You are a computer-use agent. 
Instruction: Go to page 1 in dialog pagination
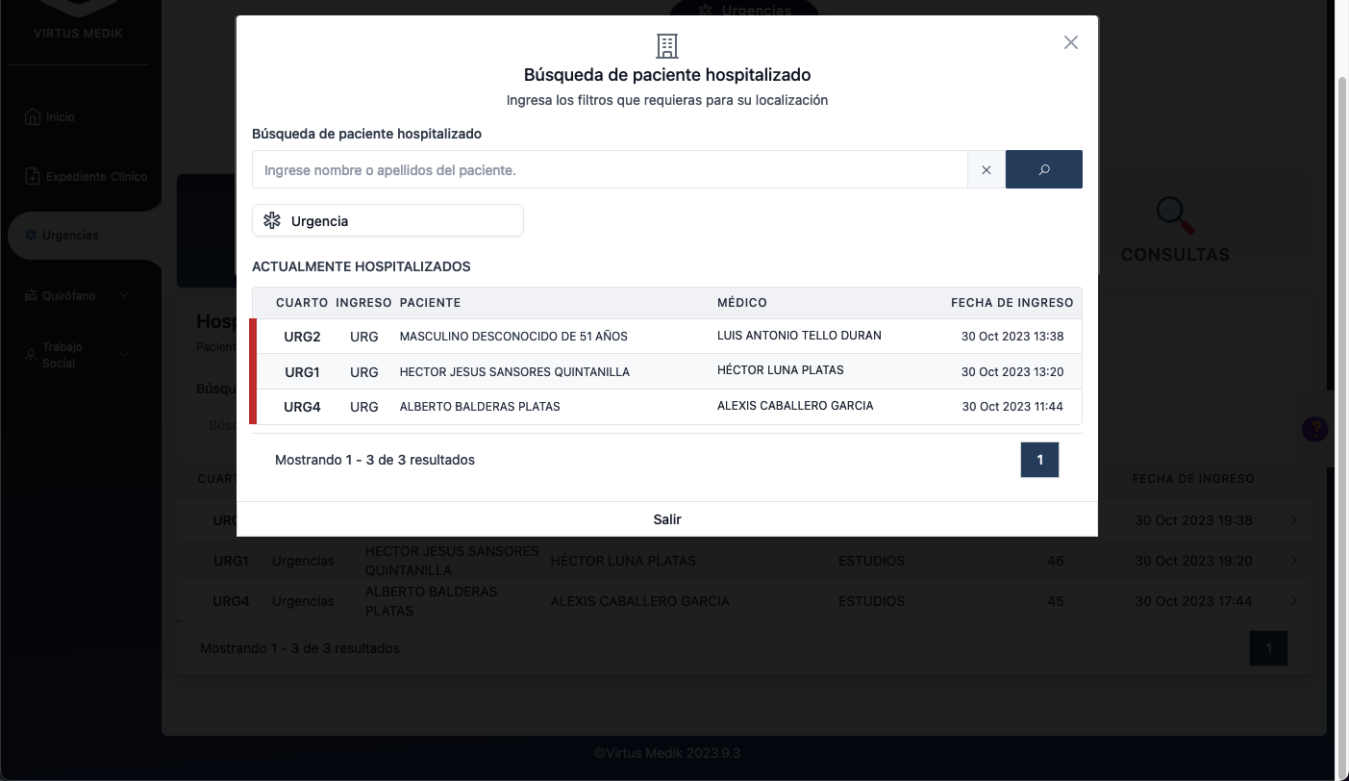point(1039,460)
